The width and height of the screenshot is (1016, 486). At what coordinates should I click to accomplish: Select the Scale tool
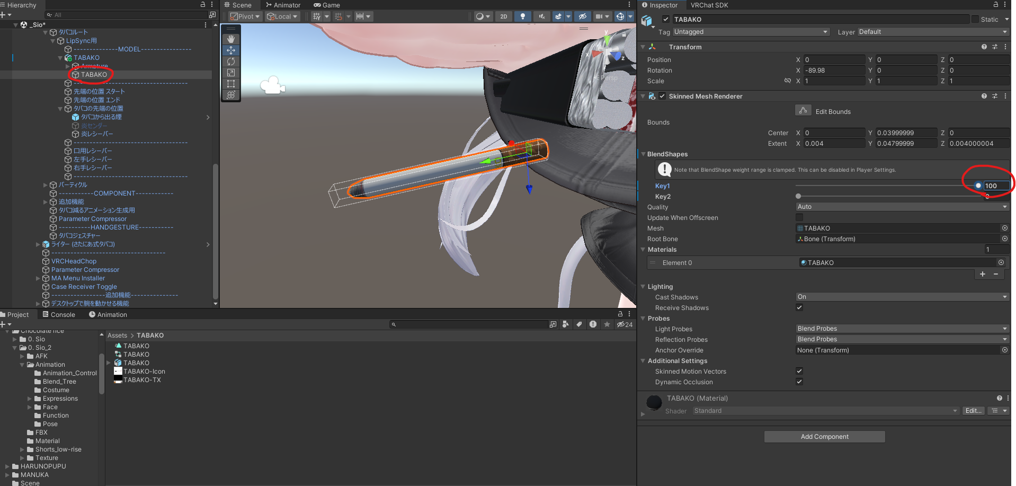pos(231,73)
